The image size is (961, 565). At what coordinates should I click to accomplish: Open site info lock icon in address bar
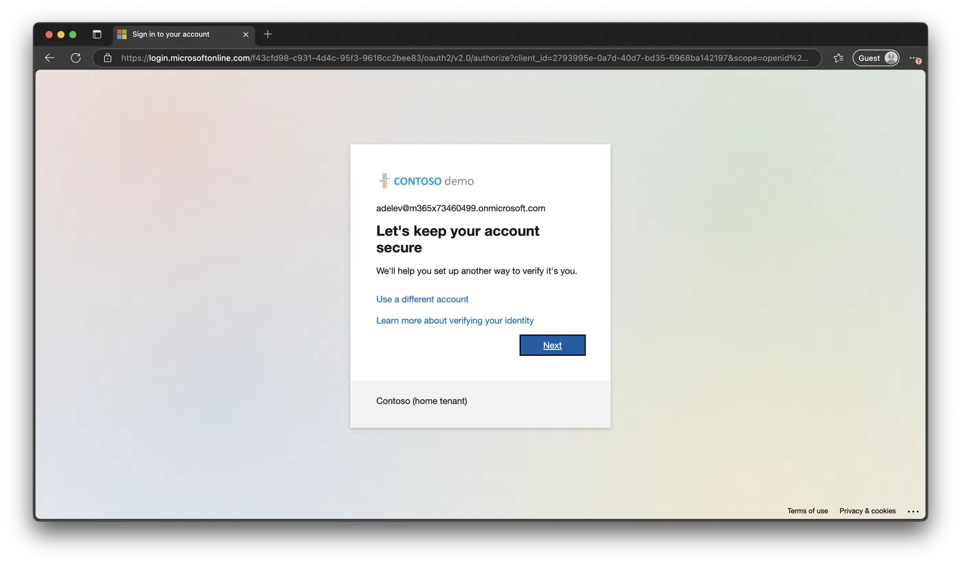[108, 58]
